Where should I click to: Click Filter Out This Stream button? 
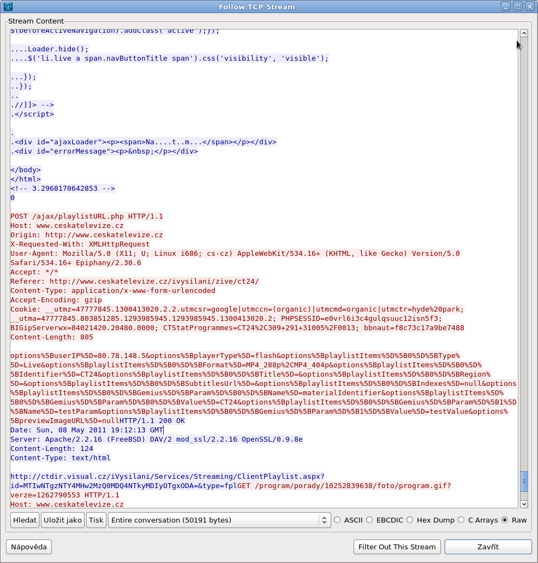coord(397,547)
